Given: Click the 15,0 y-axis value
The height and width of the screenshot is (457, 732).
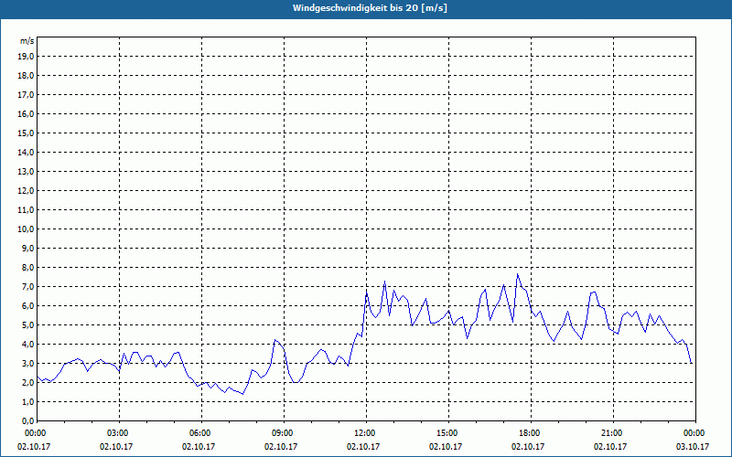Looking at the screenshot, I should pyautogui.click(x=26, y=133).
